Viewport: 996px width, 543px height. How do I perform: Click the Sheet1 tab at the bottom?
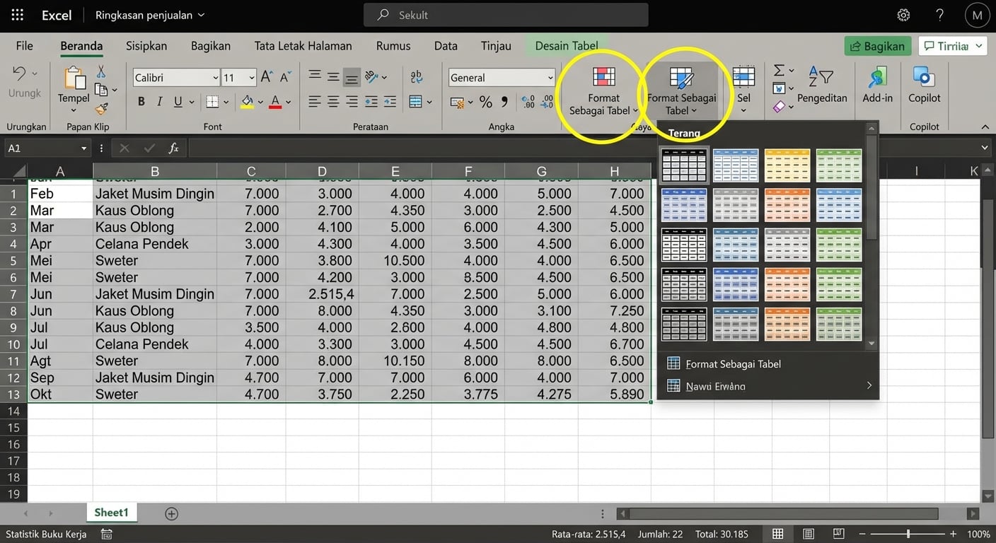point(111,512)
